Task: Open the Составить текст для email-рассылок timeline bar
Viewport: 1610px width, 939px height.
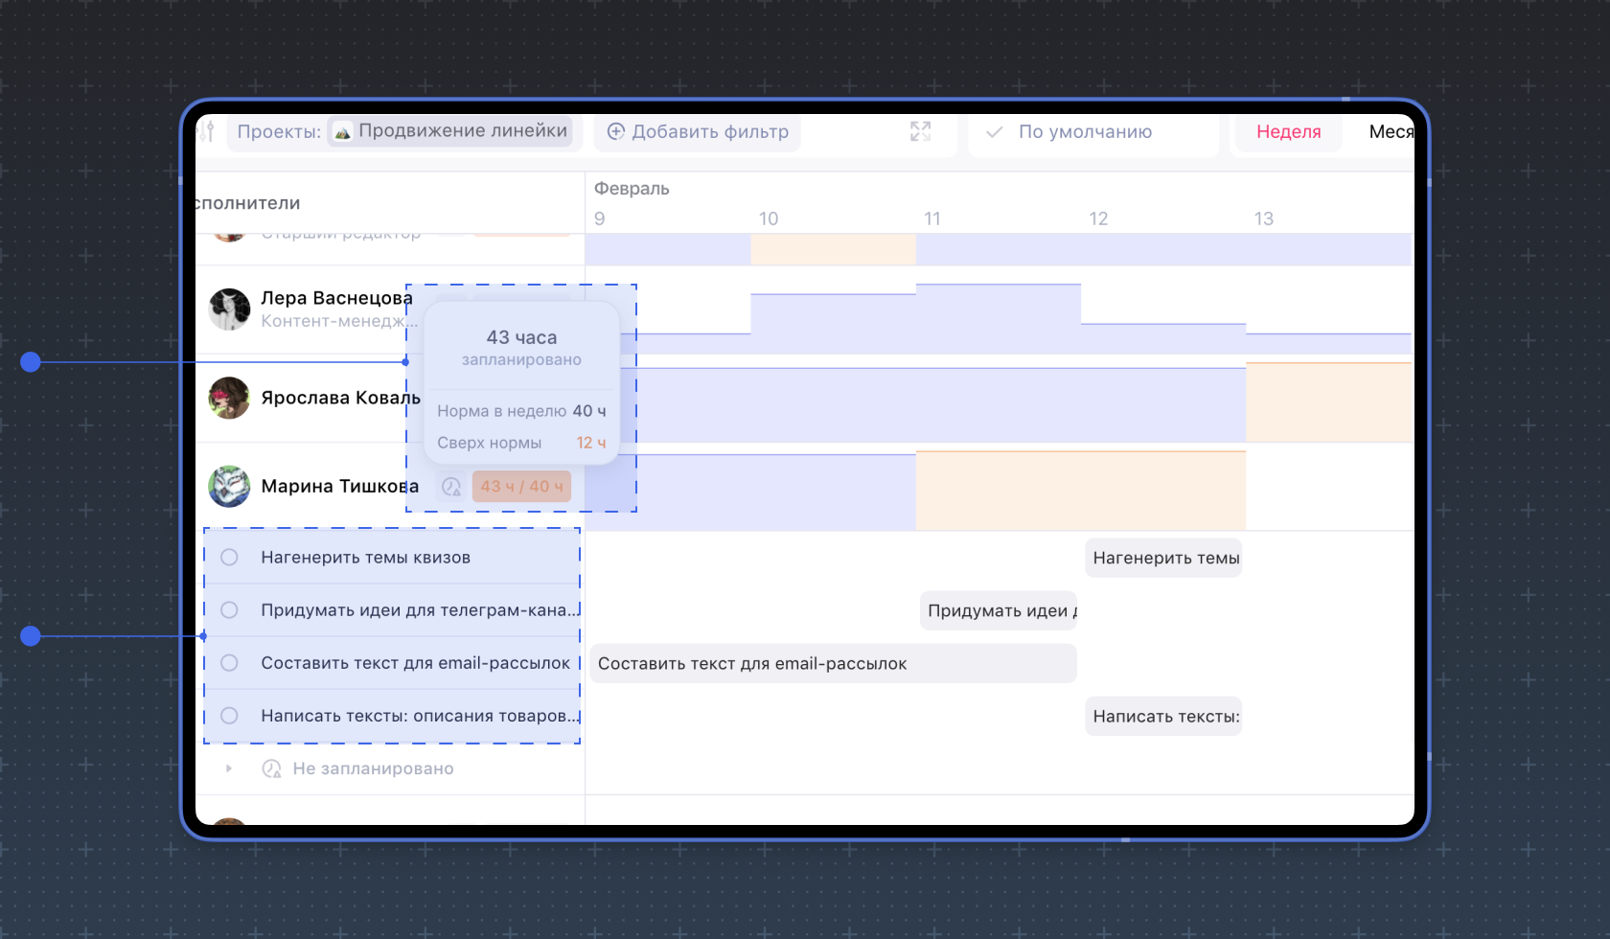Action: [833, 663]
